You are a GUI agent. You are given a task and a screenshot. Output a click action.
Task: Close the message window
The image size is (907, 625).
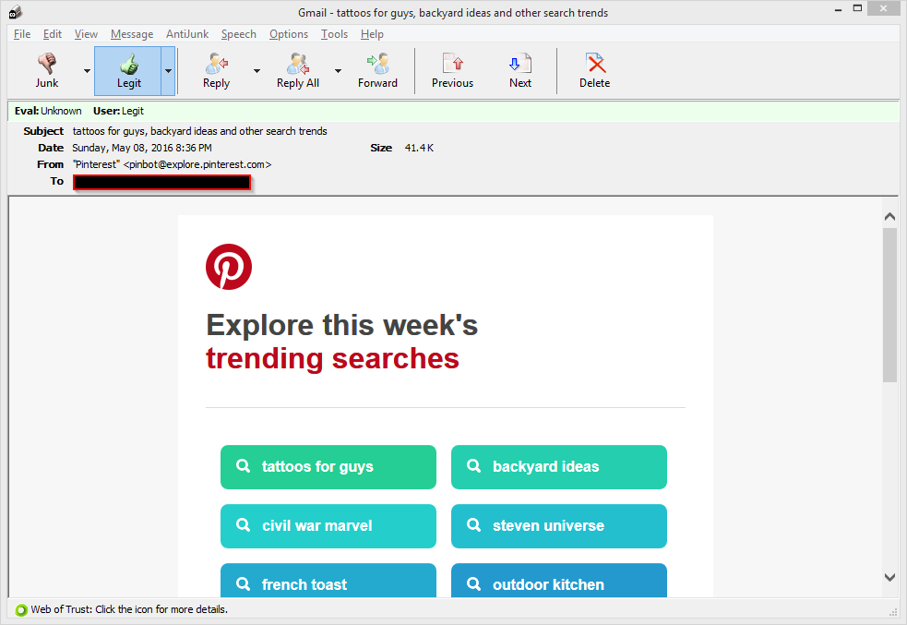pyautogui.click(x=883, y=8)
